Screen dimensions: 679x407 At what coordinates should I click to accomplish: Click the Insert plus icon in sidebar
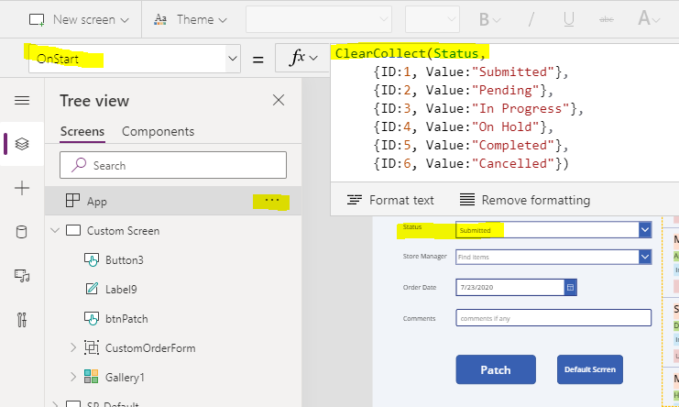pos(22,188)
